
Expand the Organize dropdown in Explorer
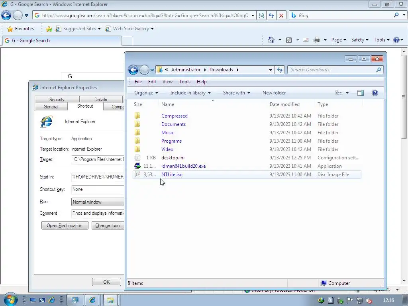[146, 93]
